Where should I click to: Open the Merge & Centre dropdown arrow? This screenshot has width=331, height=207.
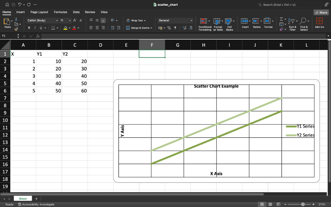[x=151, y=28]
